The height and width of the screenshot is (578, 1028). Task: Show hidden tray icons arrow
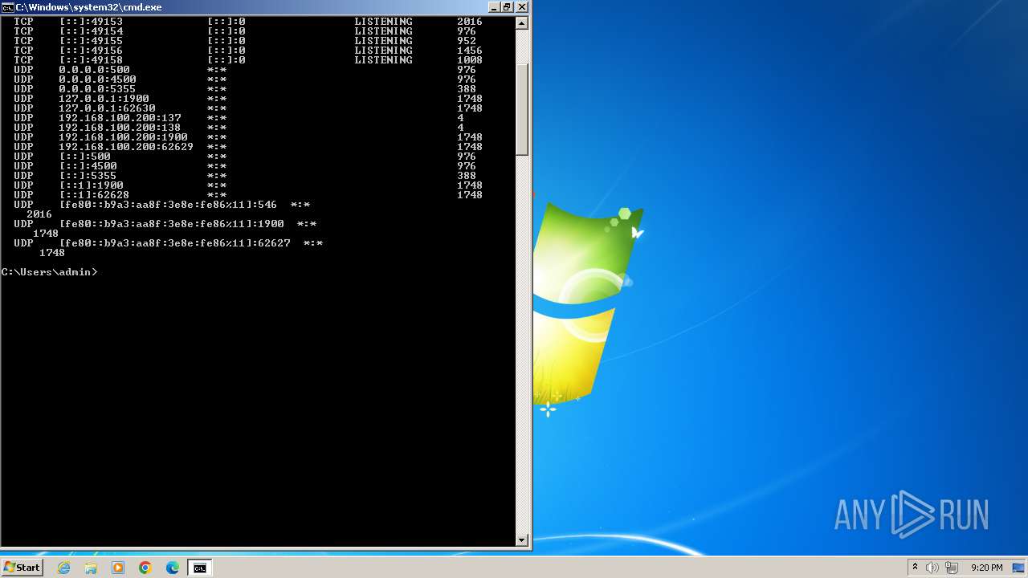[915, 568]
